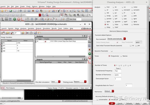Click the open results folder icon in ADE toolbar

pyautogui.click(x=39, y=33)
